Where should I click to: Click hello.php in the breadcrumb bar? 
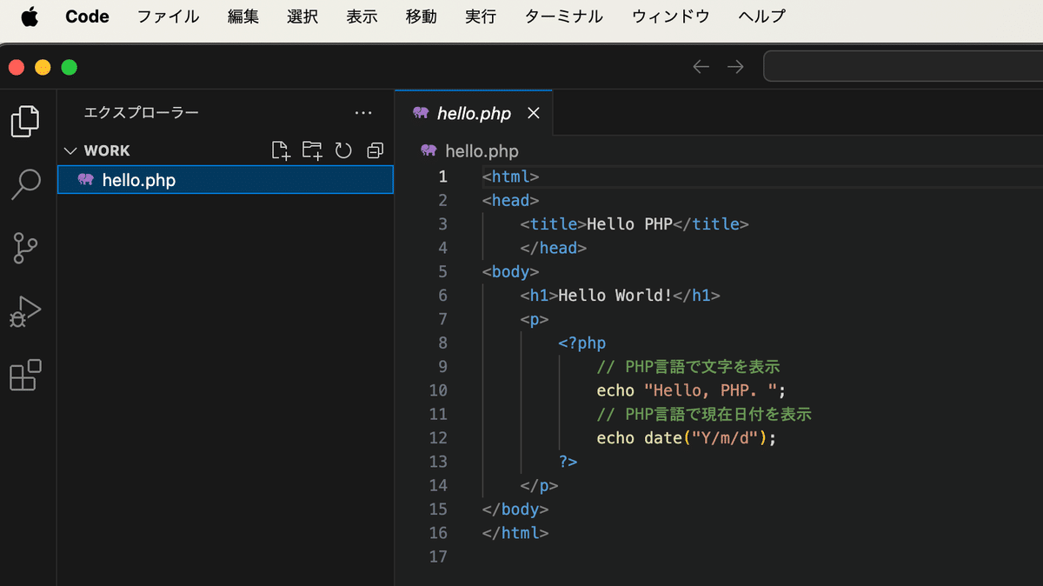[481, 150]
